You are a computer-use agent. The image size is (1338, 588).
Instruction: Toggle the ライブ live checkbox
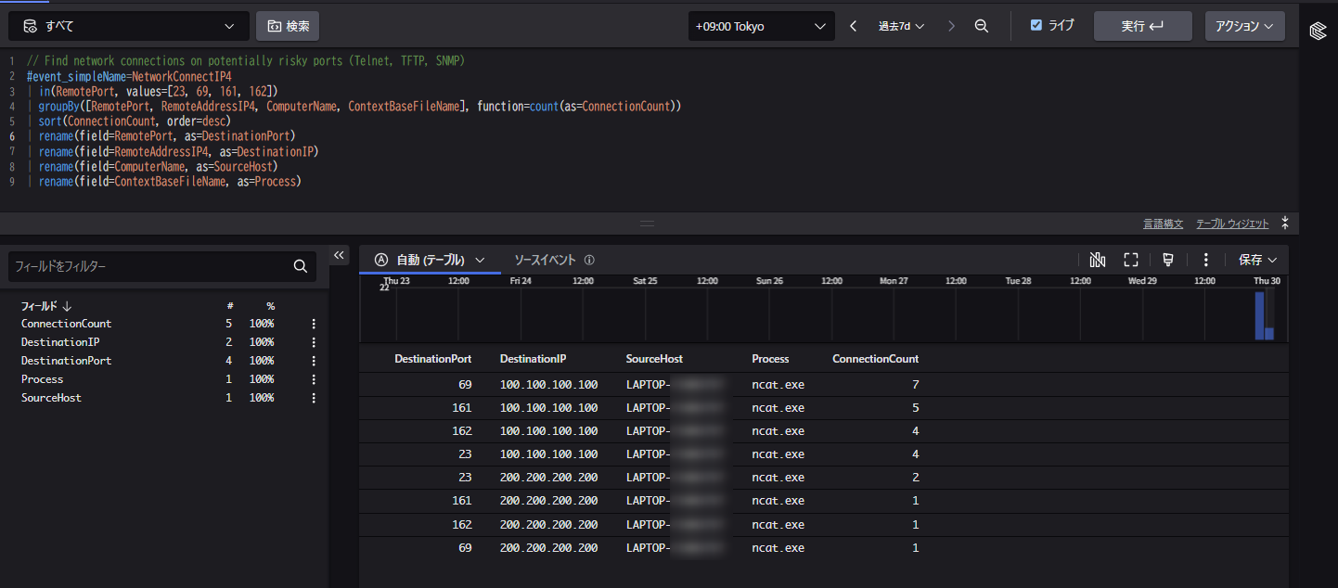coord(1036,25)
